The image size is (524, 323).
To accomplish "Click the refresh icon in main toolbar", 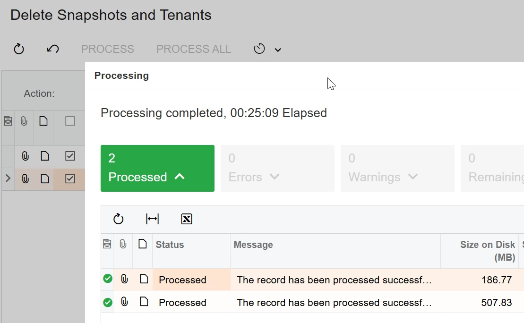I will (x=19, y=49).
